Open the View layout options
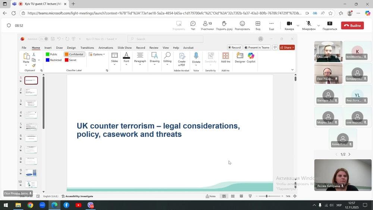 coord(258,25)
